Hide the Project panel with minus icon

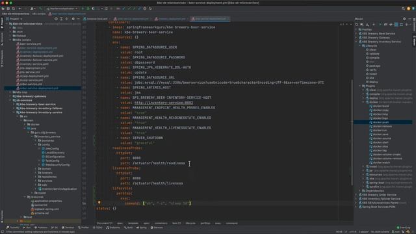click(78, 19)
